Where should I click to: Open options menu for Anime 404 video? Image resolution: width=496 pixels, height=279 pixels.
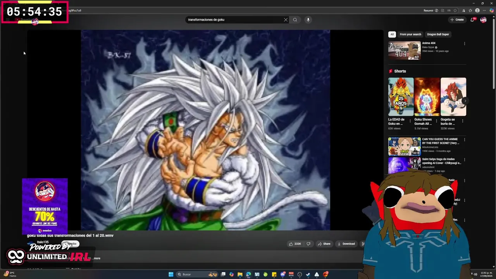[x=465, y=44]
